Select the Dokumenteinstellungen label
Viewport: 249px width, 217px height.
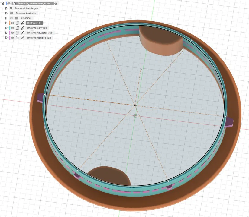[x=26, y=8]
